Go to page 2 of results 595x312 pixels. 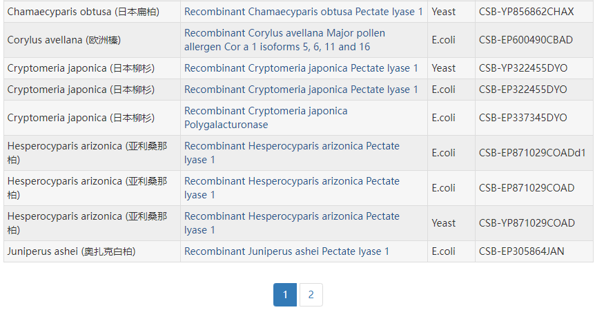pyautogui.click(x=311, y=295)
